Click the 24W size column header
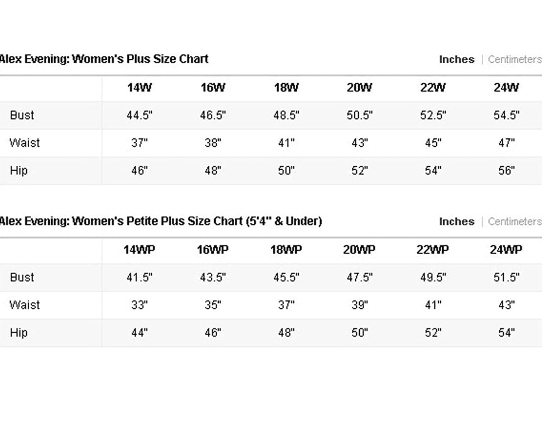The width and height of the screenshot is (542, 439). click(506, 87)
